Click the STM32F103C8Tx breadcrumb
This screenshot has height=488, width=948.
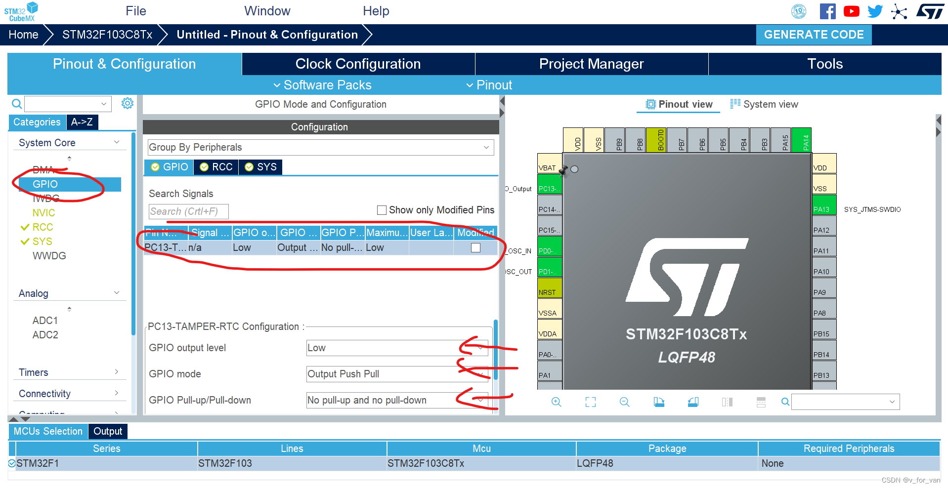click(x=107, y=35)
